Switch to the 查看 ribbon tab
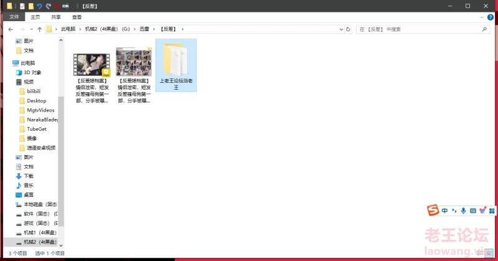The width and height of the screenshot is (498, 261). tap(77, 17)
